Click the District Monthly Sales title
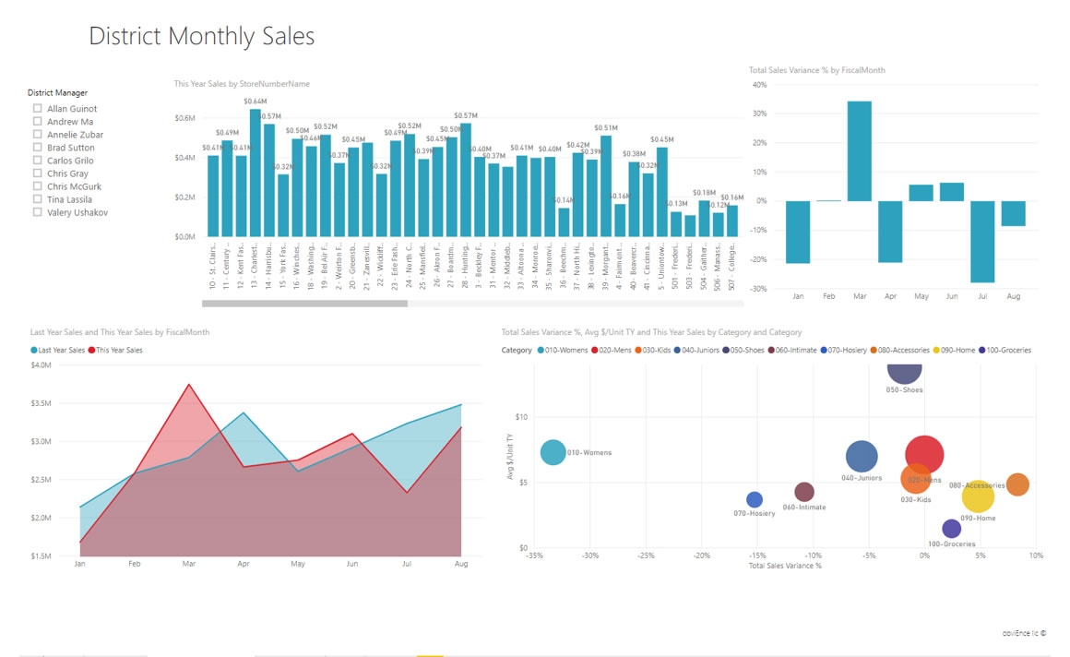Image resolution: width=1070 pixels, height=657 pixels. tap(201, 36)
